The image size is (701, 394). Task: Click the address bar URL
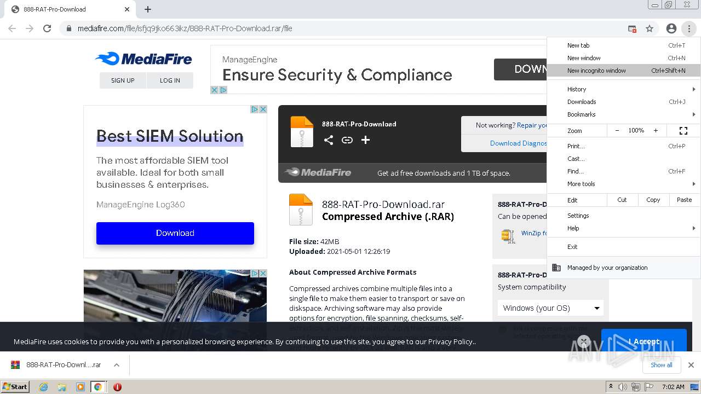point(185,28)
